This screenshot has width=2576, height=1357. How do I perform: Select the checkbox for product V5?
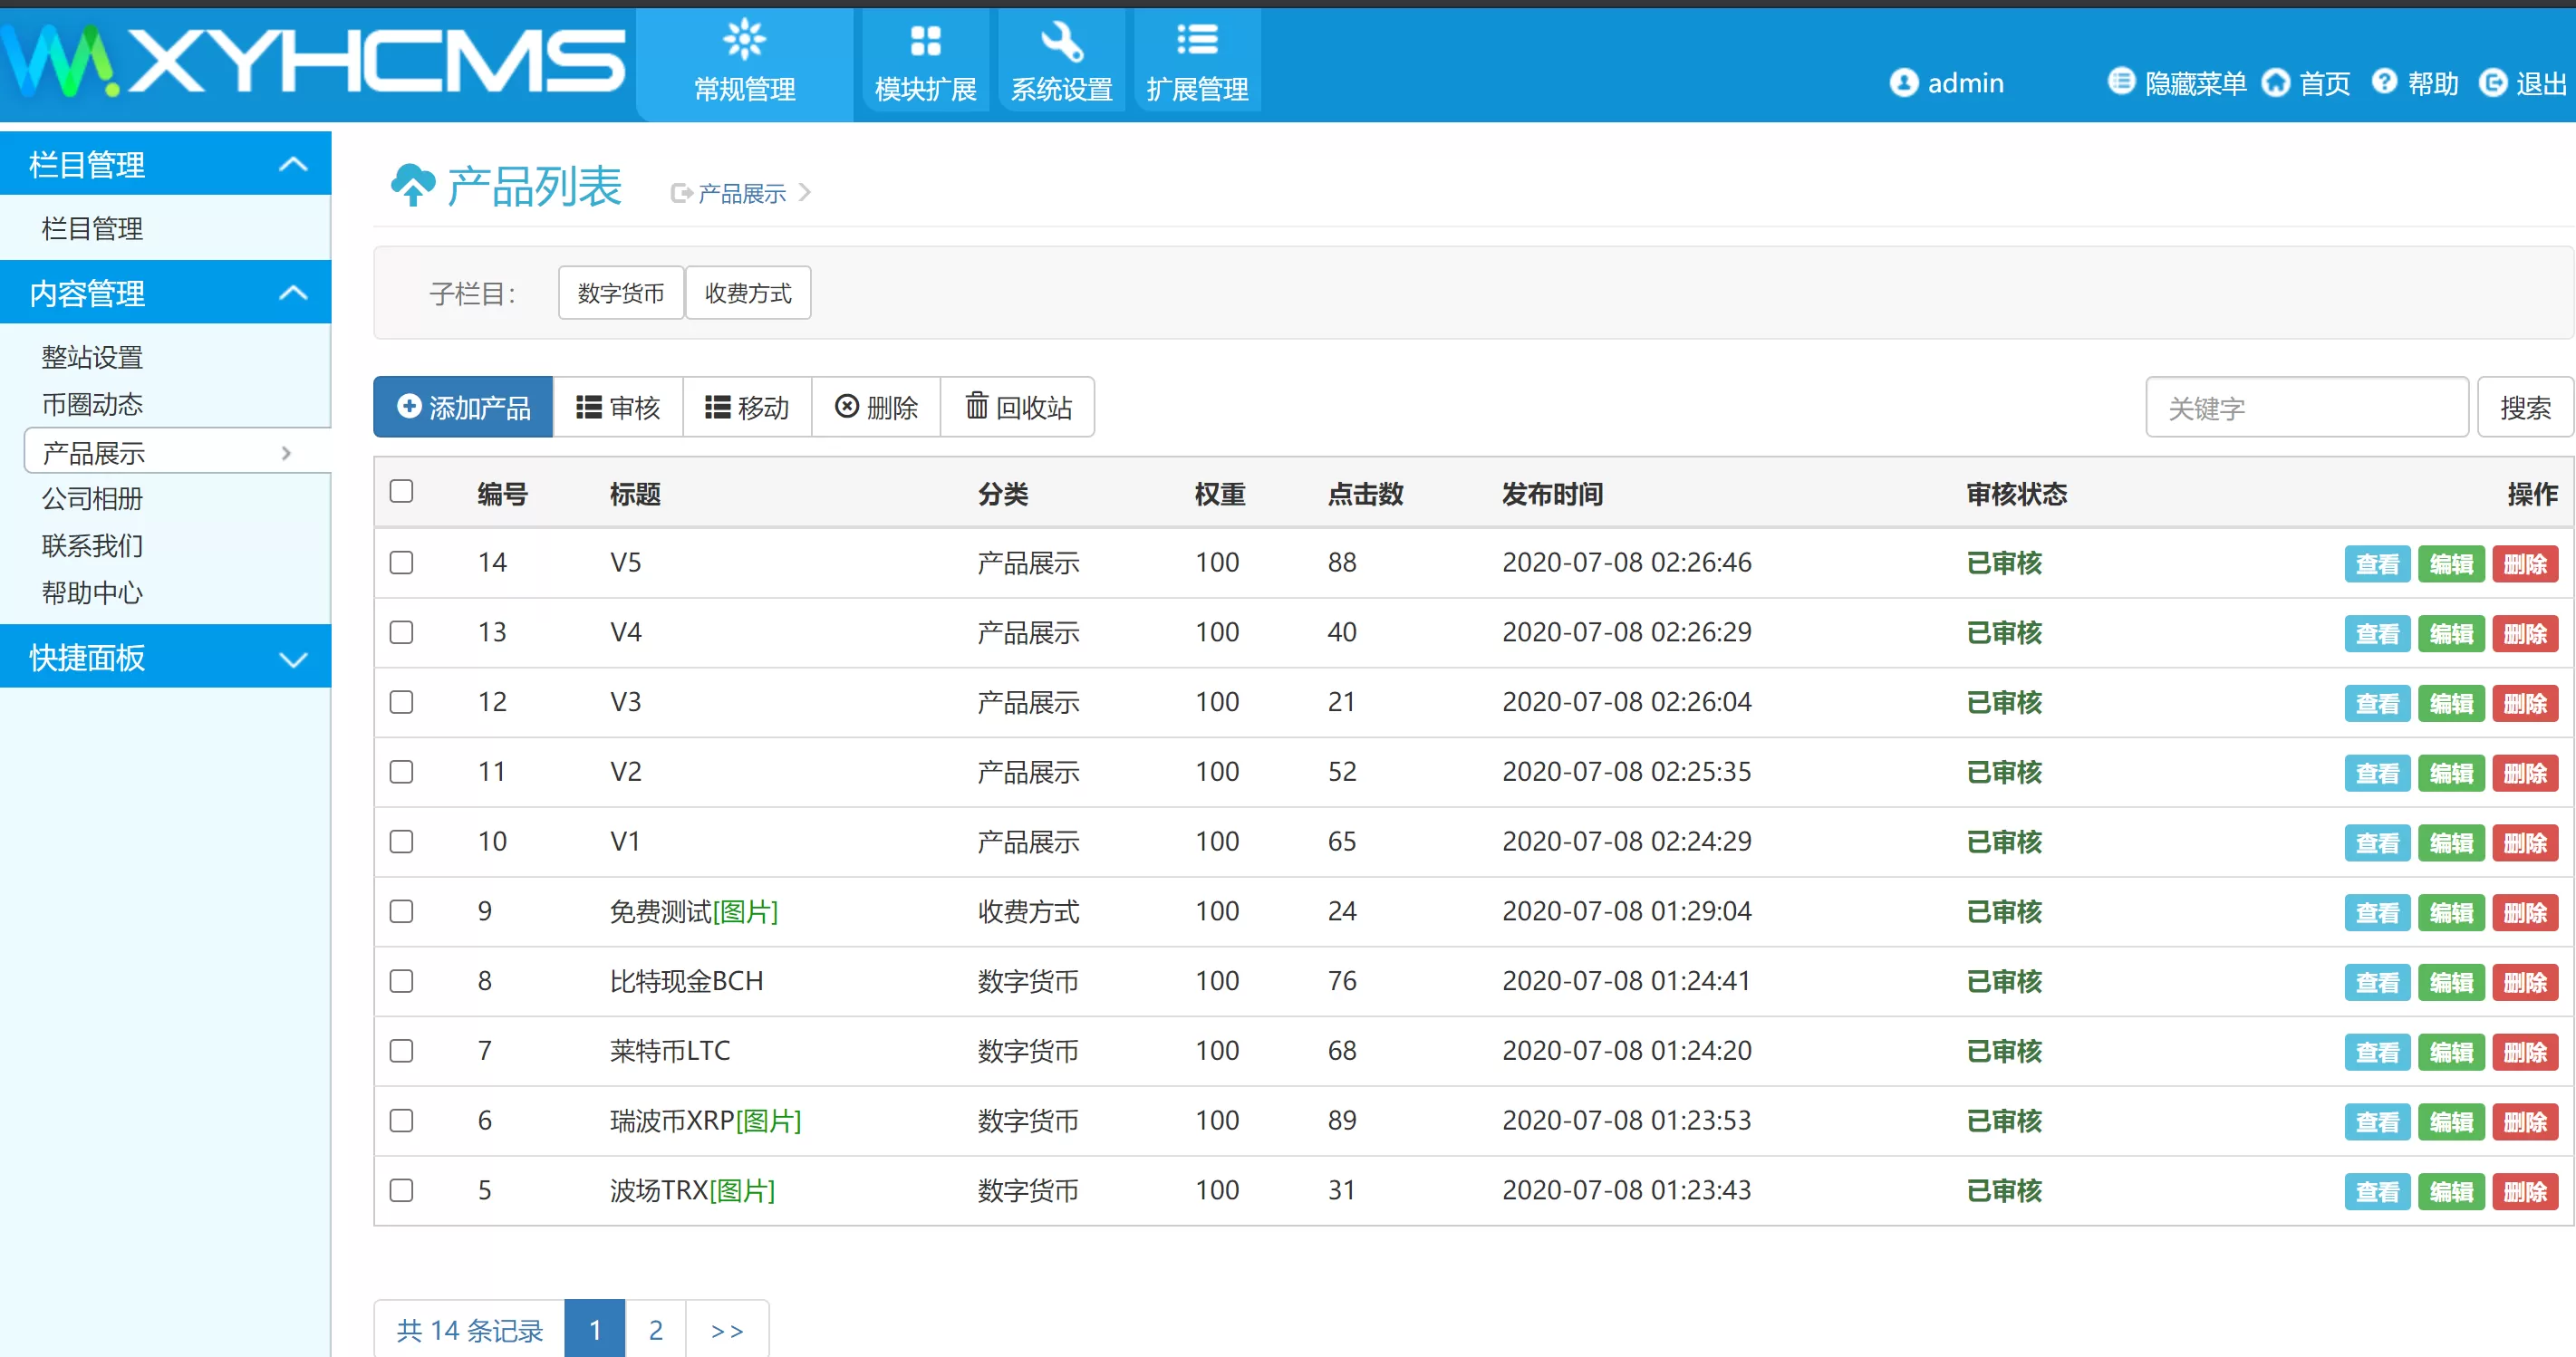[401, 562]
